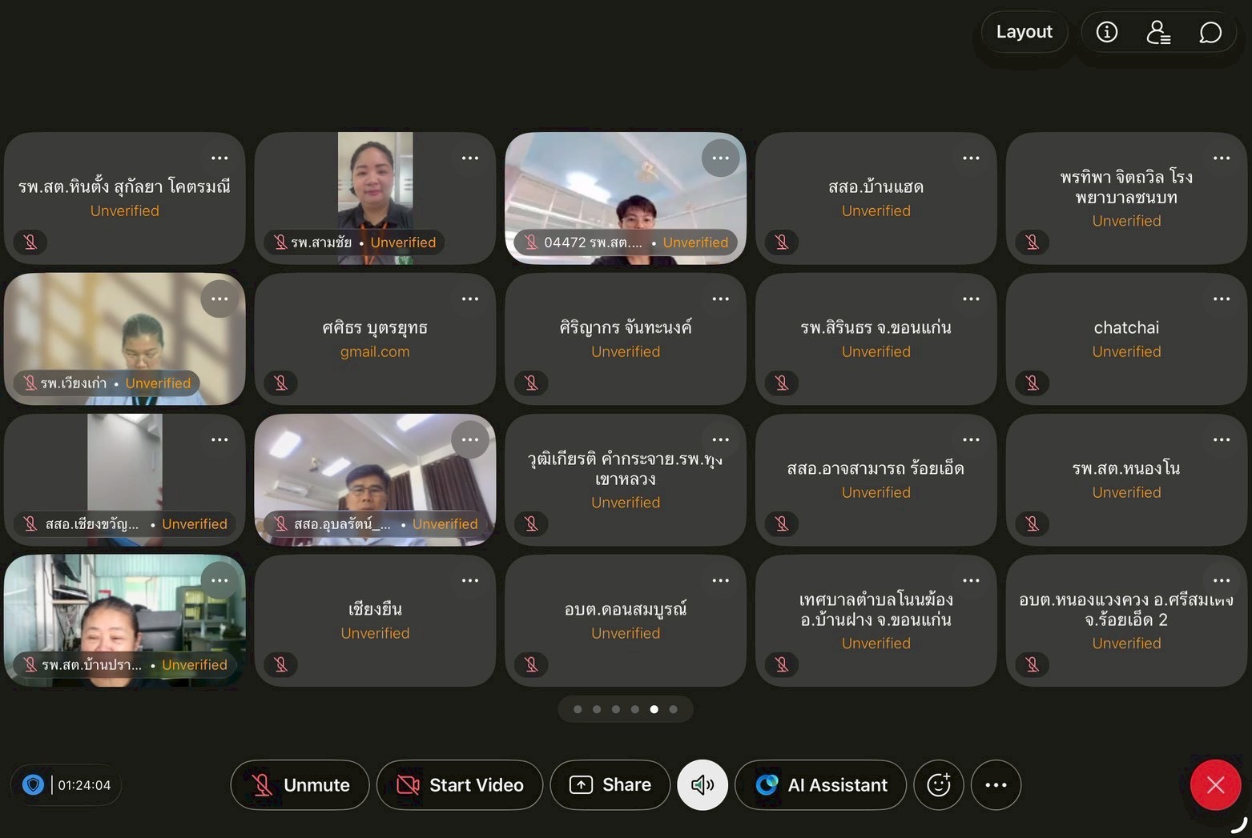Open the more options button in the bottom toolbar
This screenshot has width=1252, height=838.
pyautogui.click(x=996, y=785)
